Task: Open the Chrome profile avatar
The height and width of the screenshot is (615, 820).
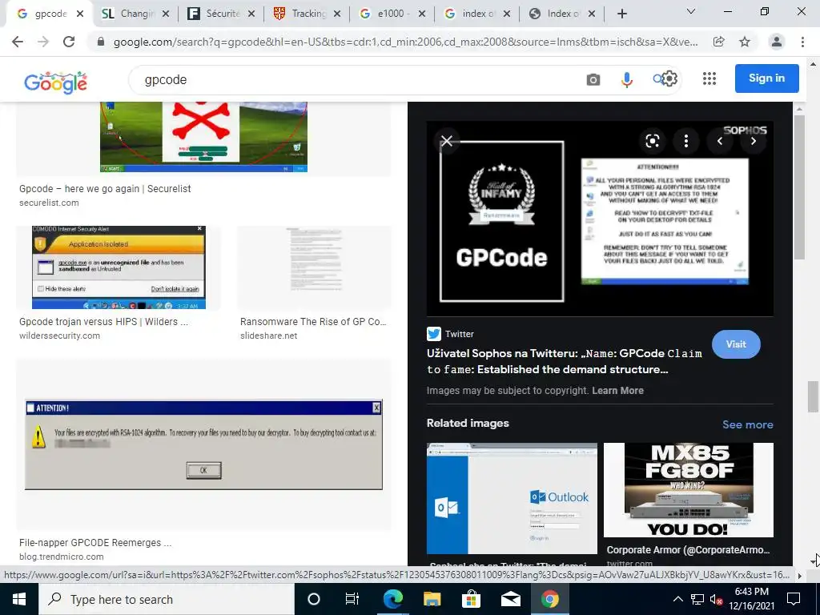Action: click(x=777, y=42)
